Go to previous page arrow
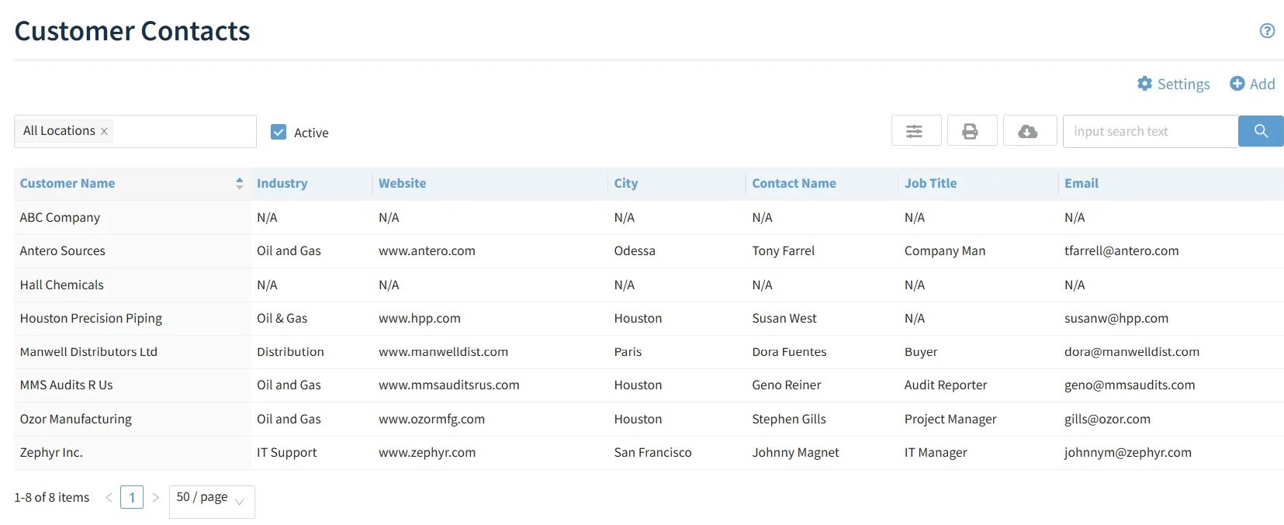 109,497
